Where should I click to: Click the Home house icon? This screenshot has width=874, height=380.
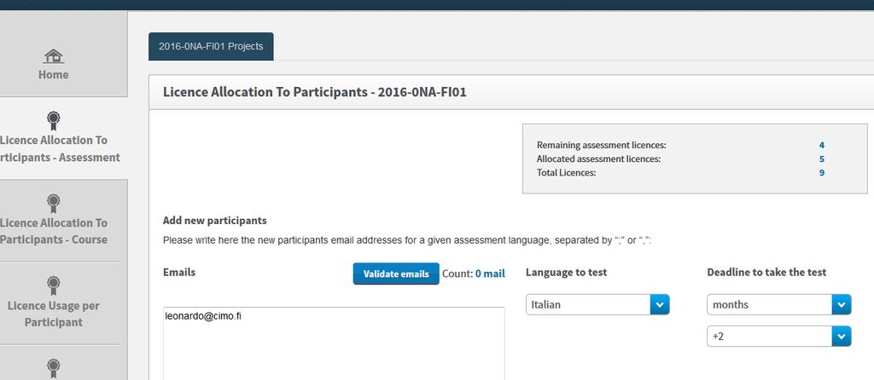pos(54,56)
